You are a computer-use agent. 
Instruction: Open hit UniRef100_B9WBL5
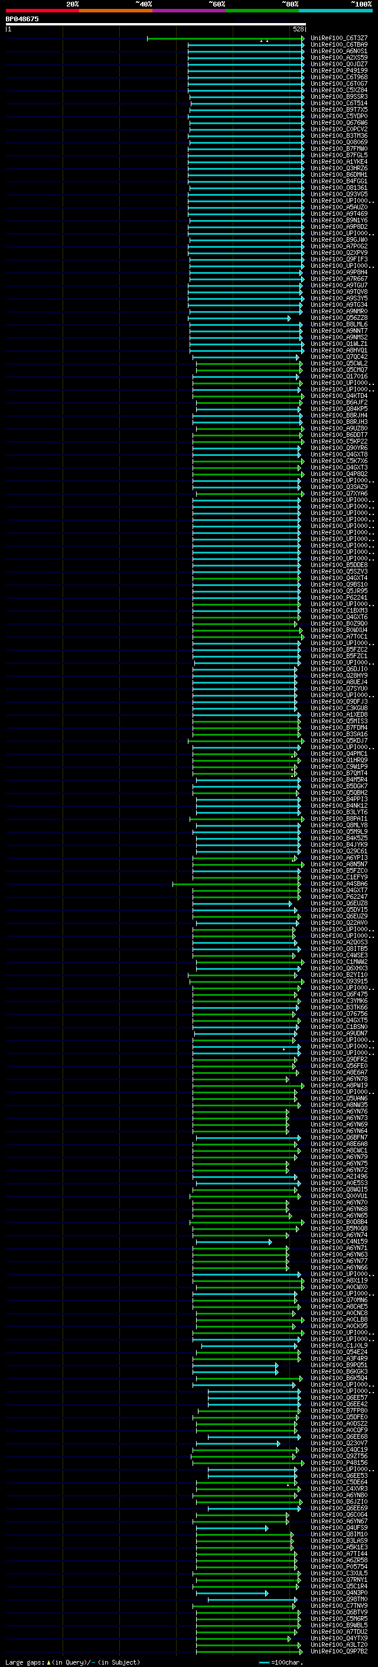(338, 1626)
